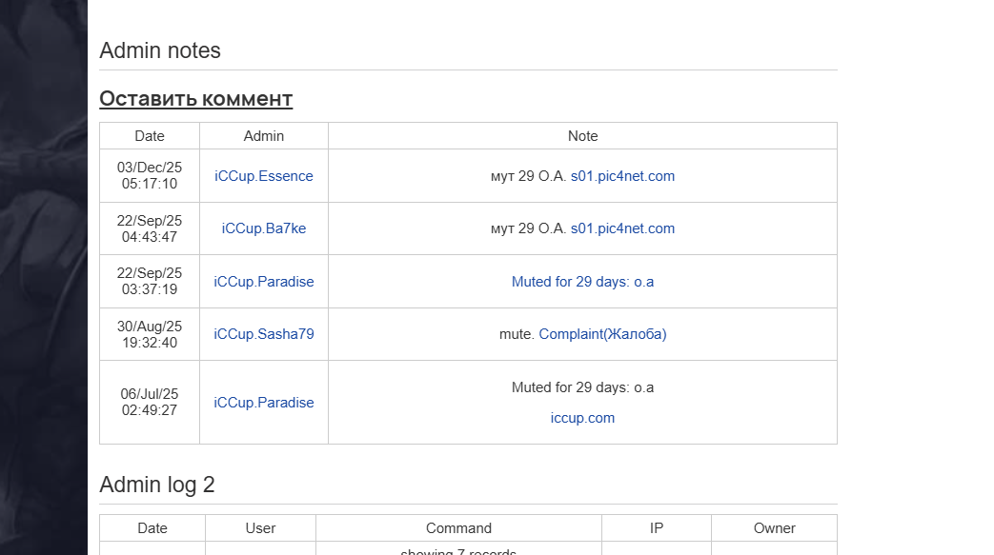Click the "Оставить коммент" link
This screenshot has width=994, height=555.
[x=195, y=99]
